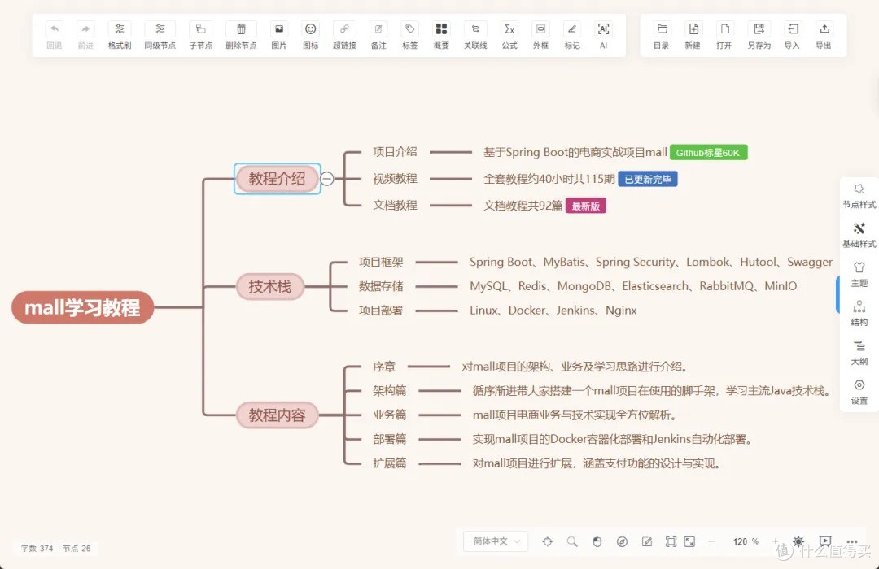Add a 子节点 child node
The image size is (879, 569).
click(201, 29)
